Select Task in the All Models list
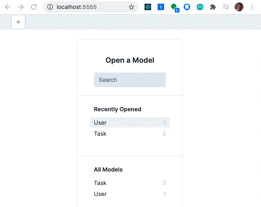This screenshot has width=261, height=207. tap(129, 183)
